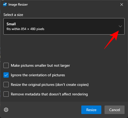Click the 'Image Resizer' window title text

pyautogui.click(x=18, y=5)
